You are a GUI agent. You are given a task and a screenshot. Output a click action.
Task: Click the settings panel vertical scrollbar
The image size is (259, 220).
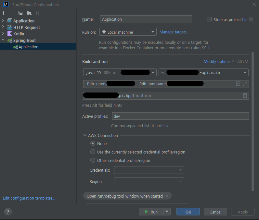pyautogui.click(x=253, y=121)
